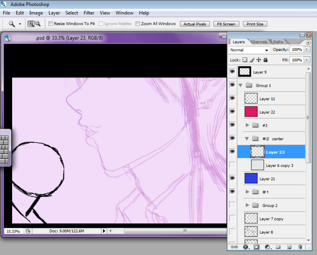Enable Zoom All Windows checkbox
Screen dimensions: 317x255
point(138,24)
